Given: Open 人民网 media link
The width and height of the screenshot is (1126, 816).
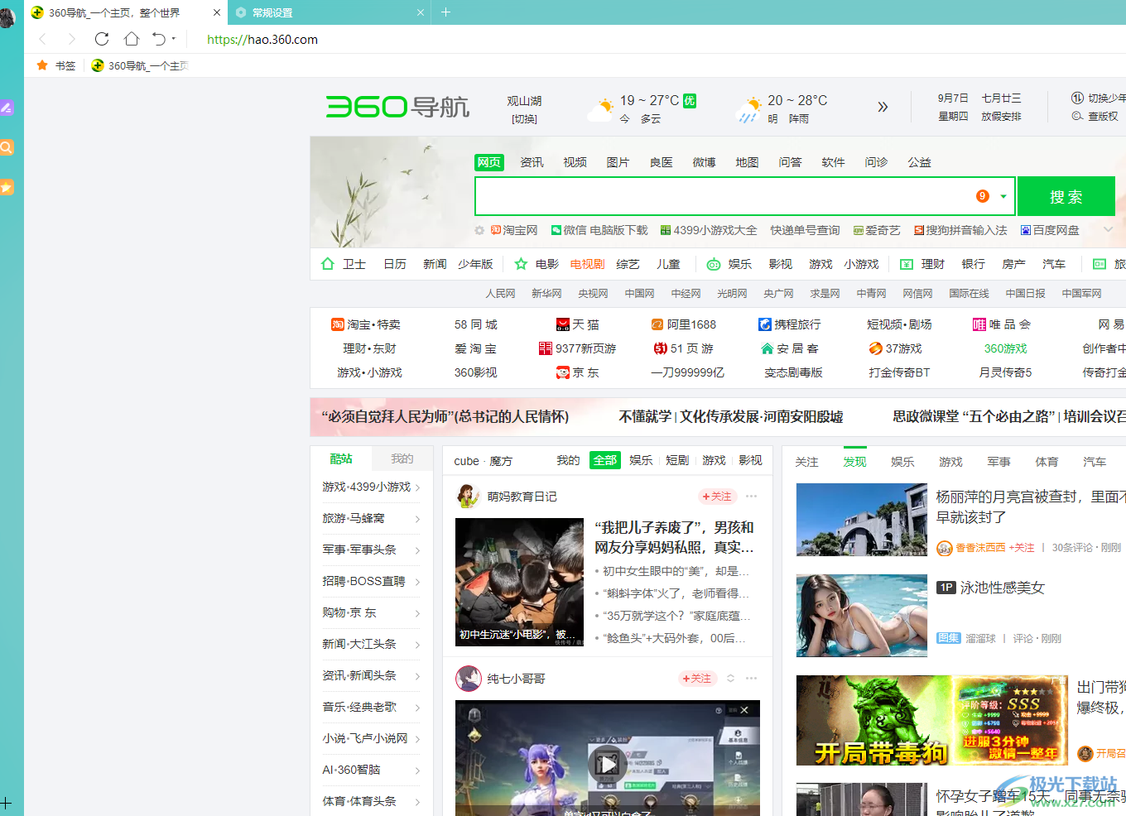Looking at the screenshot, I should (x=500, y=293).
